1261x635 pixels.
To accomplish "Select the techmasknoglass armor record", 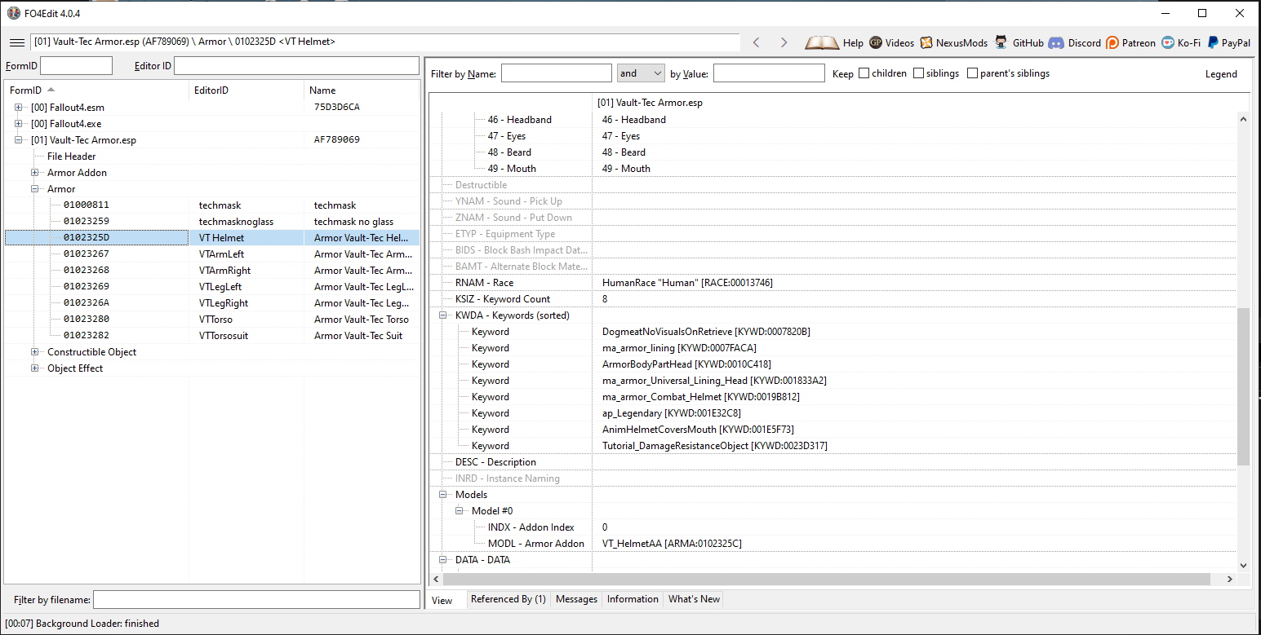I will coord(212,222).
